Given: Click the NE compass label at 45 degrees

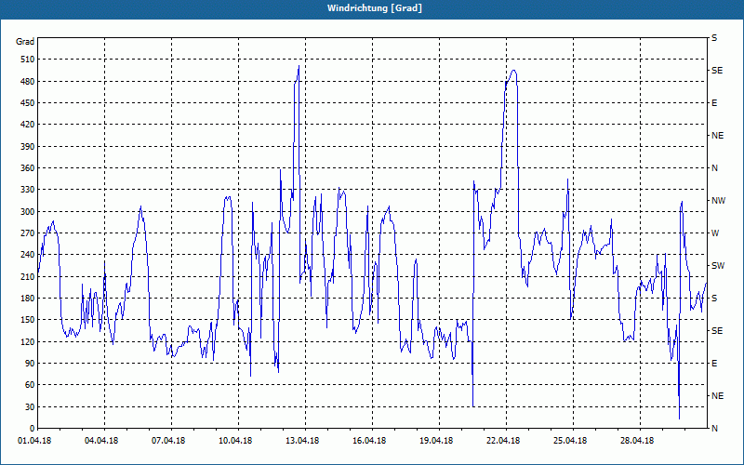Looking at the screenshot, I should coord(718,396).
